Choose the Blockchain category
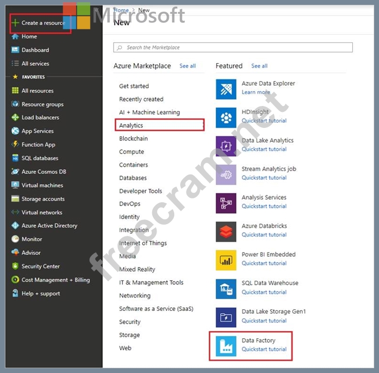Image resolution: width=379 pixels, height=373 pixels. pyautogui.click(x=133, y=139)
